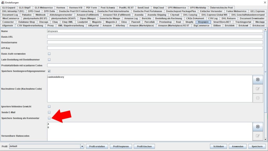Select the Ebay XML tab
This screenshot has width=268, height=151.
(68, 22)
